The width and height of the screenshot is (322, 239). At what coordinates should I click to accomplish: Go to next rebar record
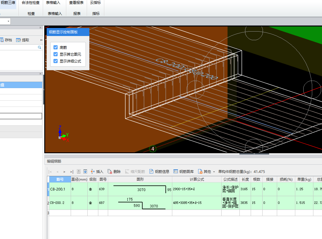coord(64,172)
